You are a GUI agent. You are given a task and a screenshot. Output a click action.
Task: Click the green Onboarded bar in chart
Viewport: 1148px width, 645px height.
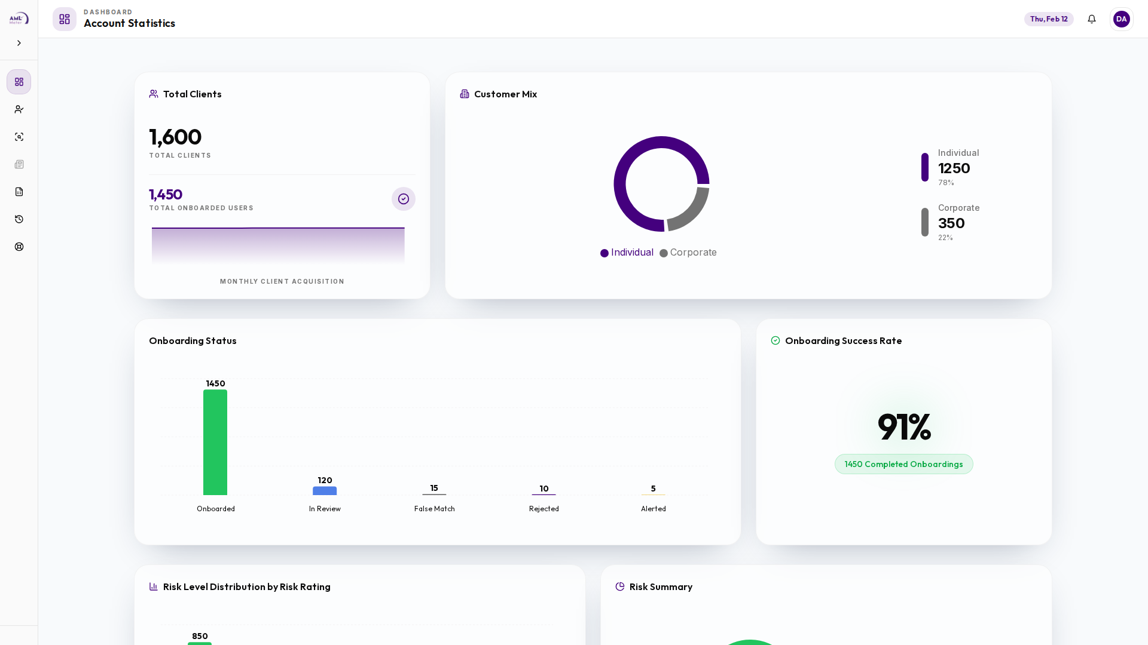pyautogui.click(x=215, y=442)
